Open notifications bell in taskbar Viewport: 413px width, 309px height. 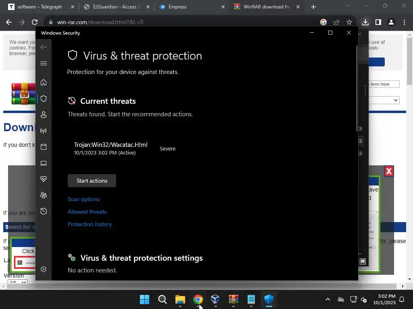(402, 299)
